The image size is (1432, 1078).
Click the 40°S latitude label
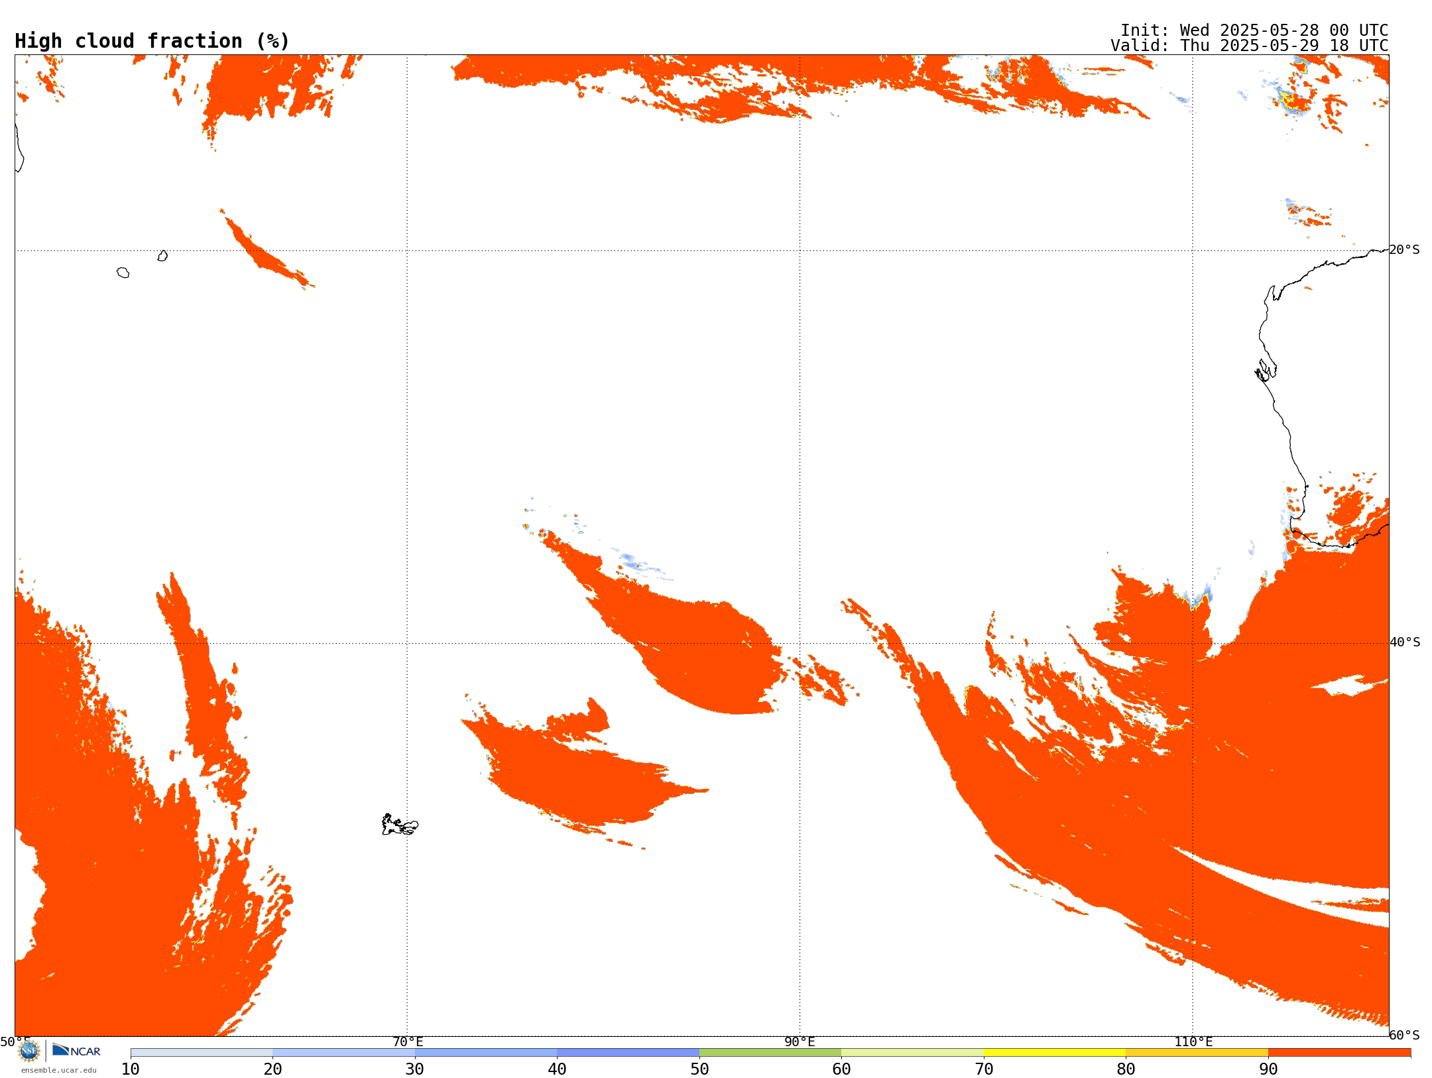(1405, 642)
